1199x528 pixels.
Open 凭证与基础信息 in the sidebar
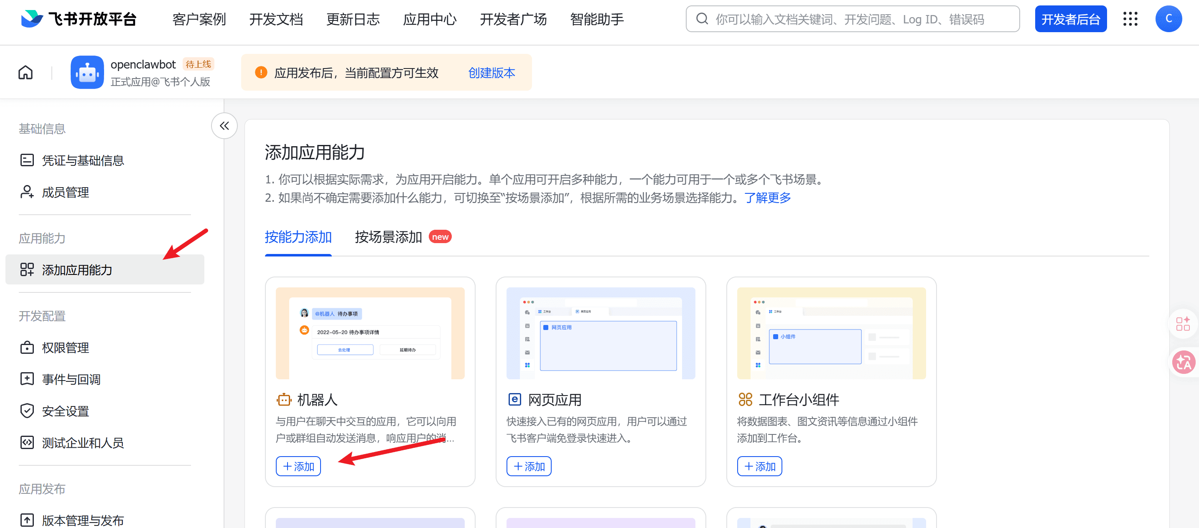click(x=83, y=160)
